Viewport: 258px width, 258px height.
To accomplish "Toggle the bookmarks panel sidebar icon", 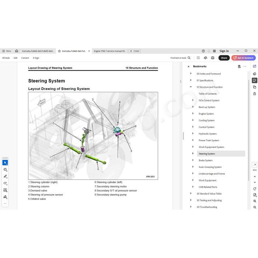I will 255,80.
